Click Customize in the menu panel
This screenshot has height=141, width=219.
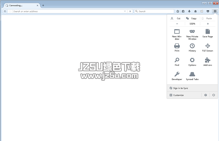[184, 95]
